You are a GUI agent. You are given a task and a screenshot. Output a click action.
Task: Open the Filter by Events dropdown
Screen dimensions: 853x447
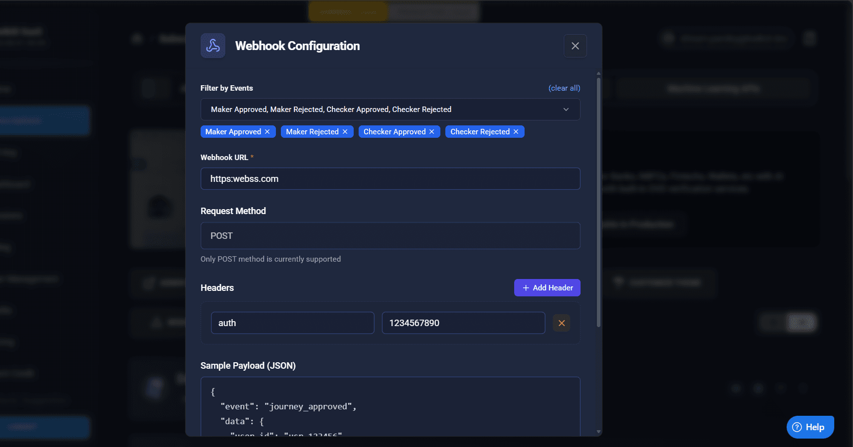click(x=390, y=110)
